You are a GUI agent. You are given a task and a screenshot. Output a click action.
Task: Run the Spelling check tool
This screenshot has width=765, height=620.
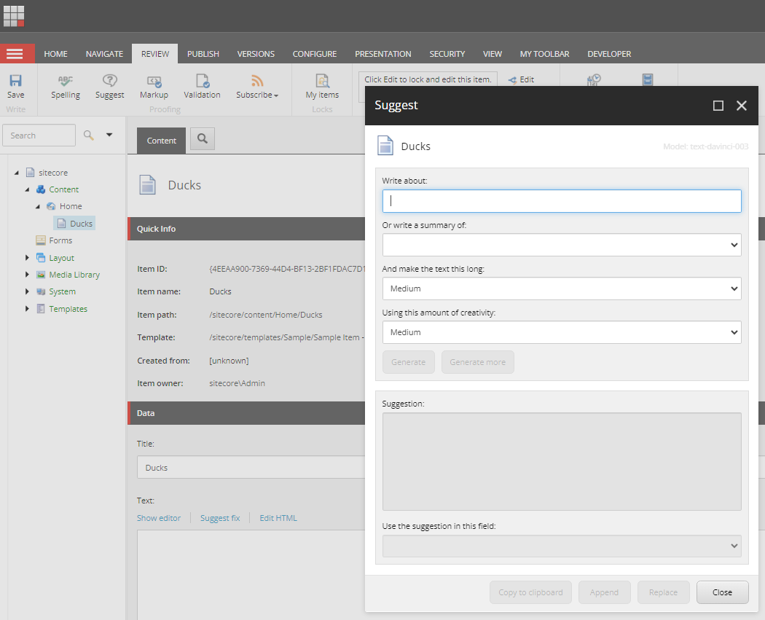pyautogui.click(x=66, y=82)
